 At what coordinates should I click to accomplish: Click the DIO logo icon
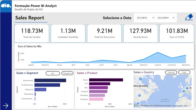tap(6, 6)
